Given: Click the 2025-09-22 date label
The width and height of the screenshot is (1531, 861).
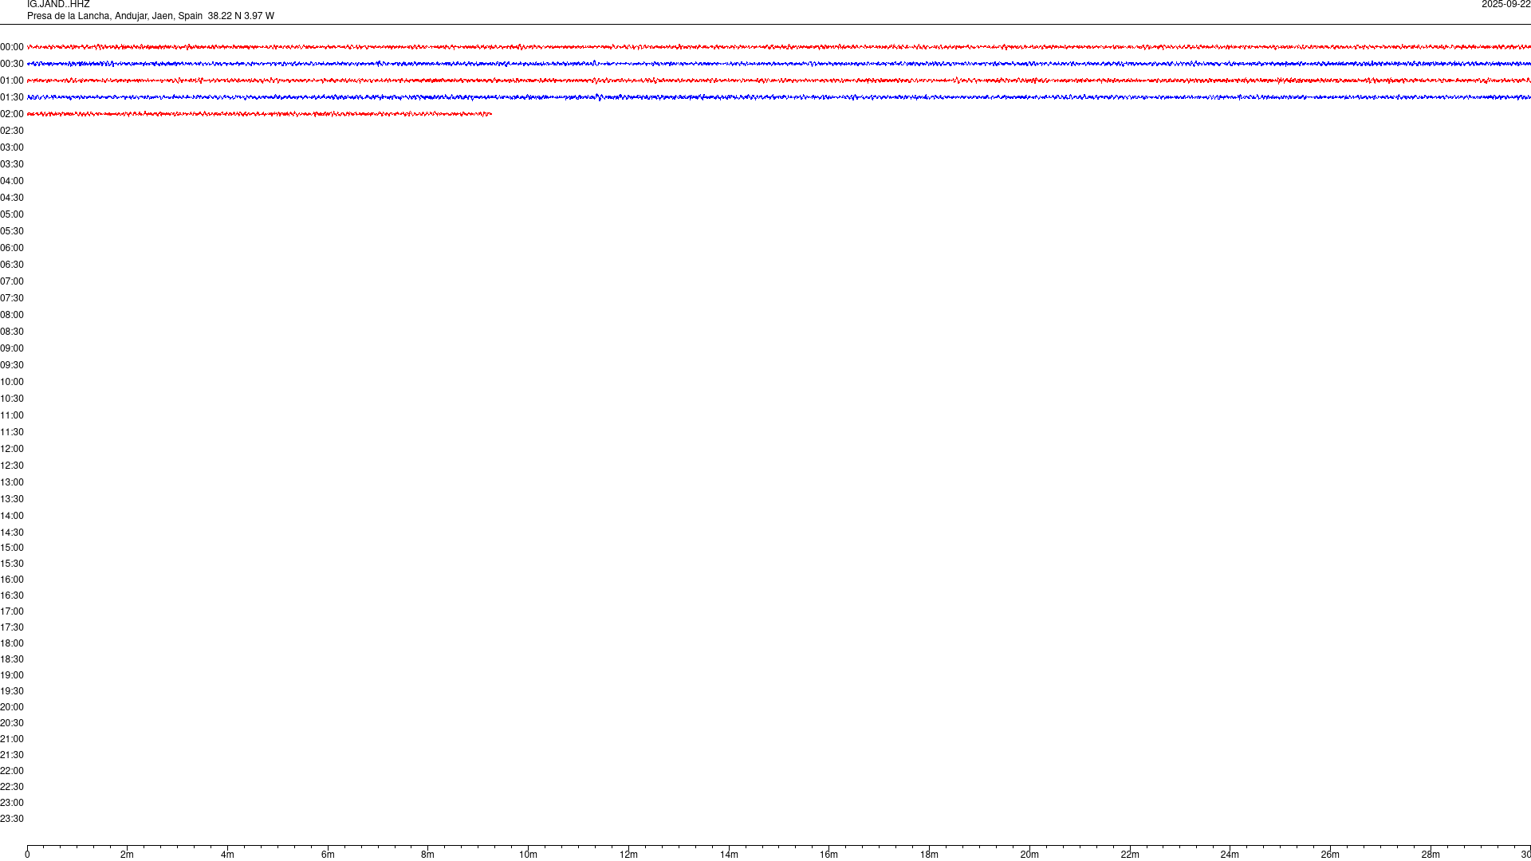Looking at the screenshot, I should tap(1505, 5).
